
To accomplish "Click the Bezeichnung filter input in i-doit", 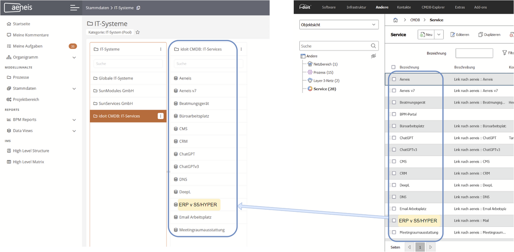I will point(474,53).
